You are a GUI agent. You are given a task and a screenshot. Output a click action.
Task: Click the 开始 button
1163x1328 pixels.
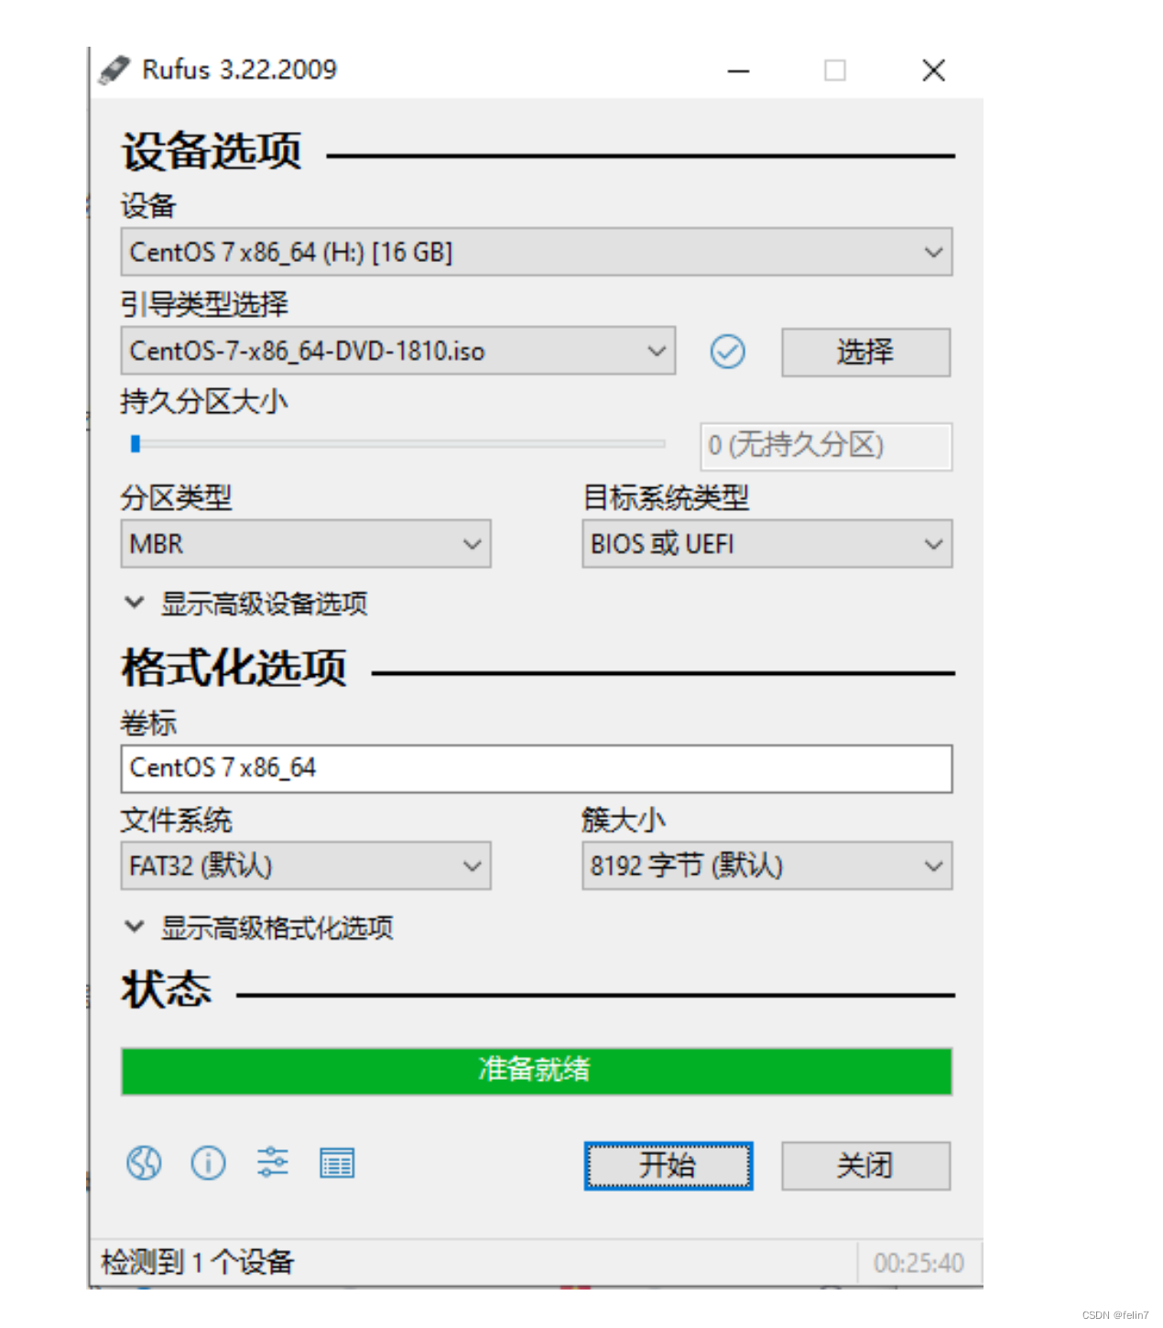[668, 1166]
